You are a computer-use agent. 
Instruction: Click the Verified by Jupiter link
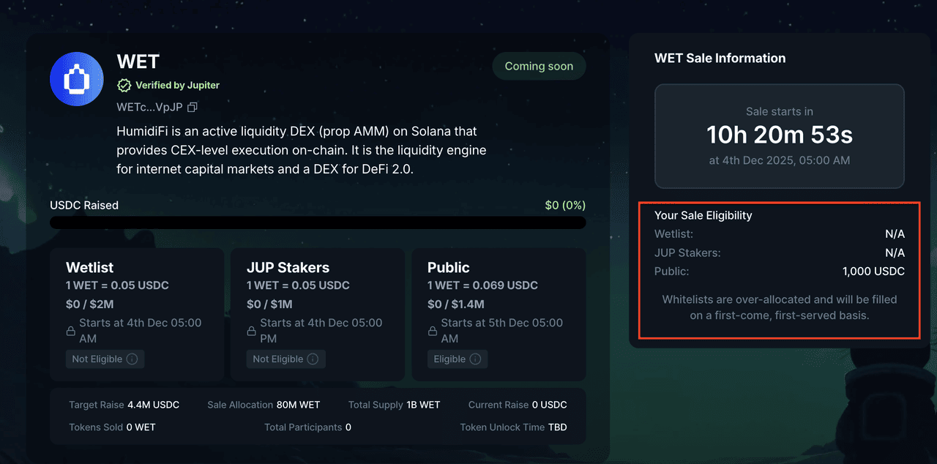[x=177, y=86]
